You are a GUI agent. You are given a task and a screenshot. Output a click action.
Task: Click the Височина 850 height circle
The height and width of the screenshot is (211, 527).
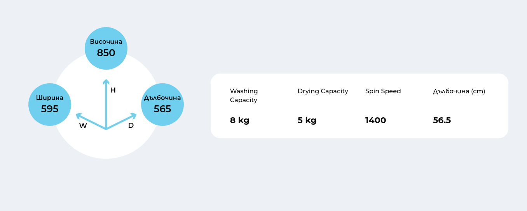pyautogui.click(x=106, y=48)
